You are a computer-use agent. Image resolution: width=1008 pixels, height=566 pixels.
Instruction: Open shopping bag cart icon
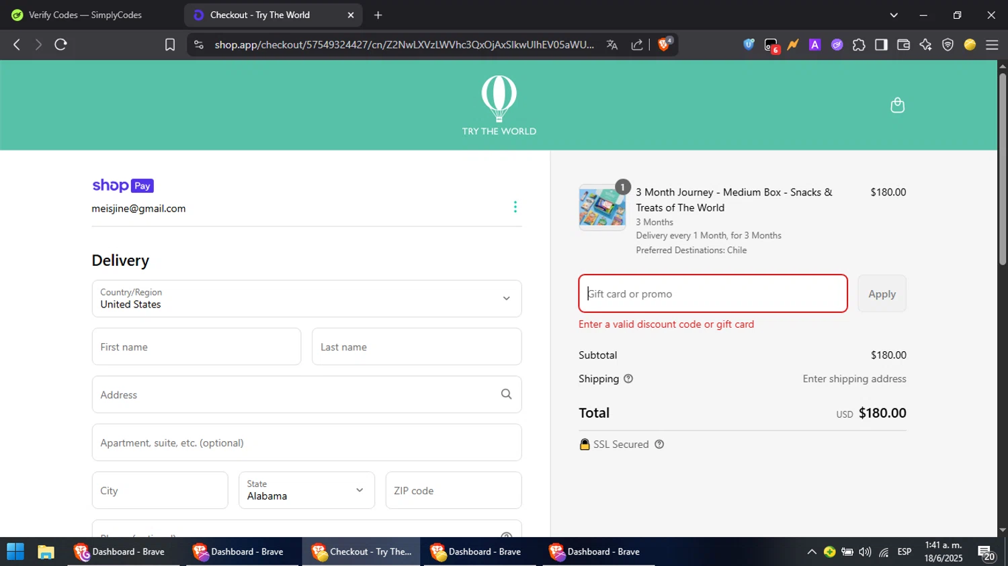click(897, 105)
